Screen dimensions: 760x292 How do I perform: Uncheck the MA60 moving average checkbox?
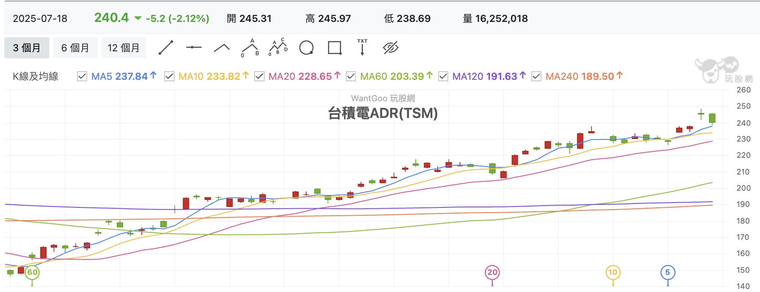tap(351, 76)
